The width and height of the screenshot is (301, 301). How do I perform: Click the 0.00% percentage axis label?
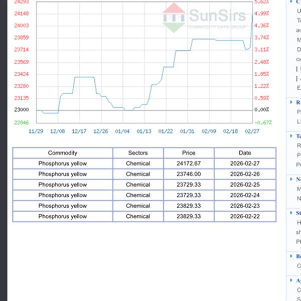(x=262, y=110)
